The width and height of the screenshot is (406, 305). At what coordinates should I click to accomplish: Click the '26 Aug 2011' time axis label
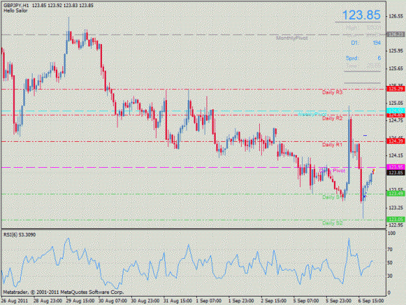coord(14,301)
